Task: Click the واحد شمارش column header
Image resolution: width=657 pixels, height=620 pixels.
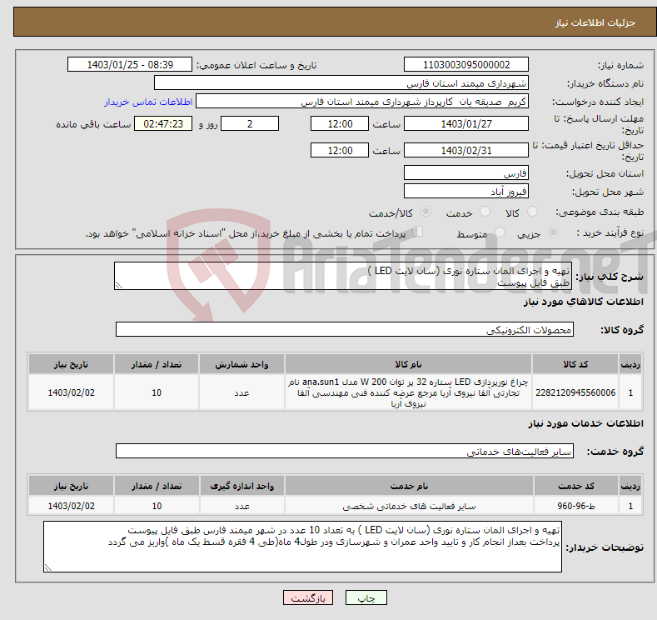Action: point(241,364)
